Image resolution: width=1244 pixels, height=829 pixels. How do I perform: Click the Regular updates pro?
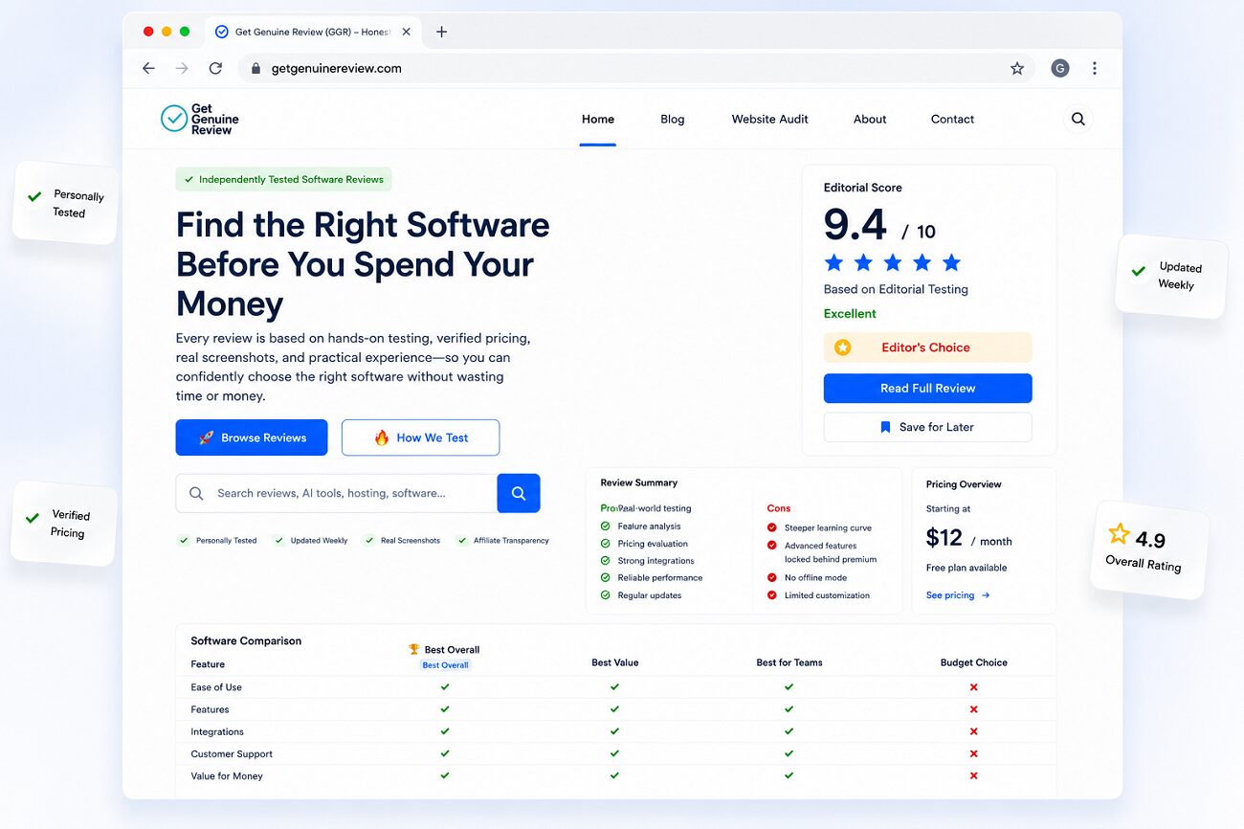(x=650, y=595)
